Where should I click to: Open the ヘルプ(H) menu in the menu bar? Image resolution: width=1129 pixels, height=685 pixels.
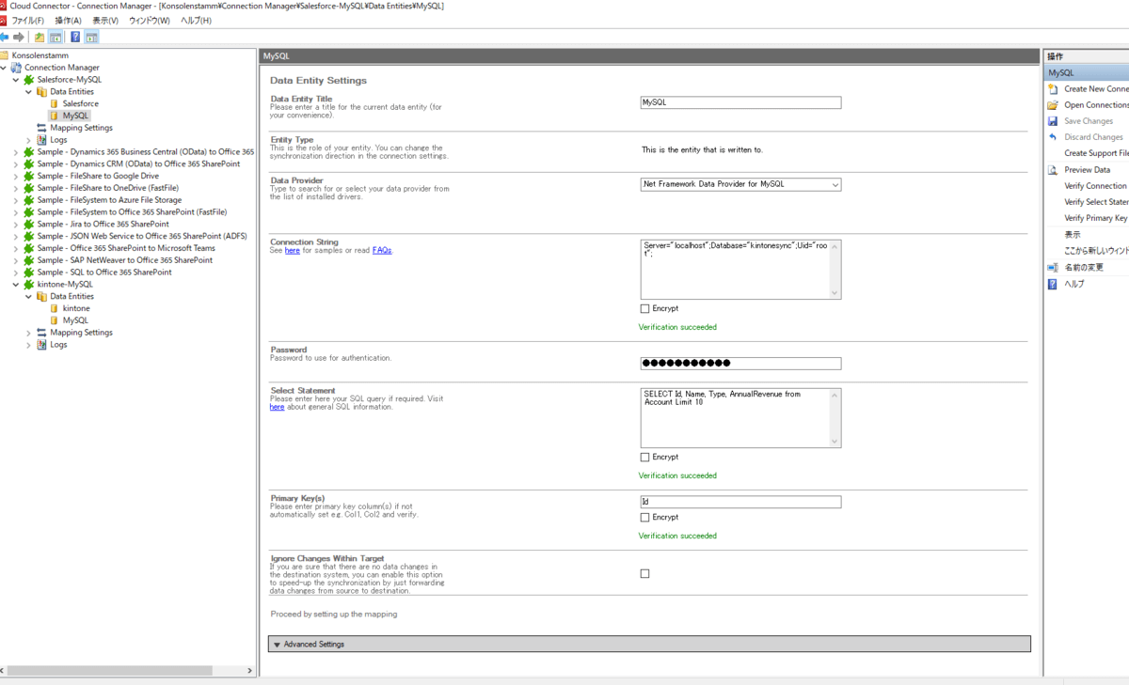click(x=196, y=21)
